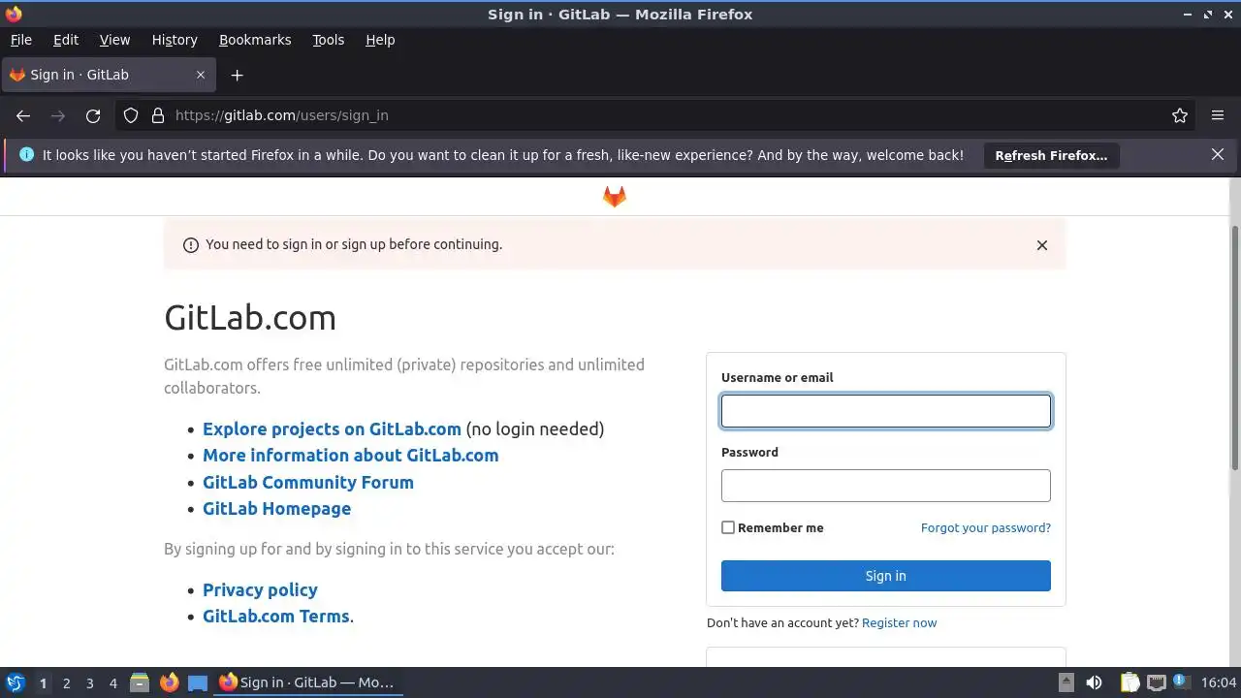The image size is (1241, 698).
Task: Click the blue Sign in button
Action: [886, 576]
